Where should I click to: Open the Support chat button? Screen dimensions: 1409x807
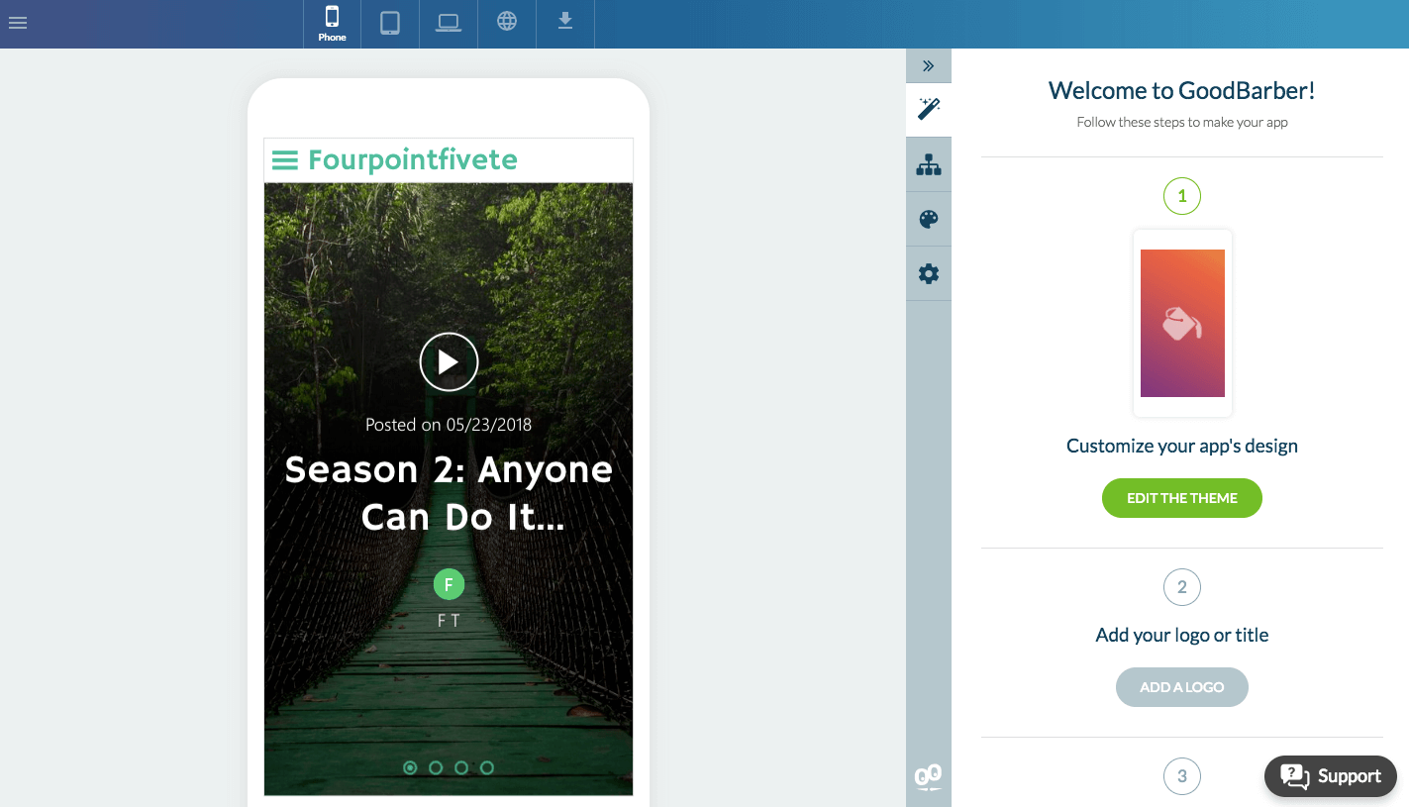tap(1331, 776)
